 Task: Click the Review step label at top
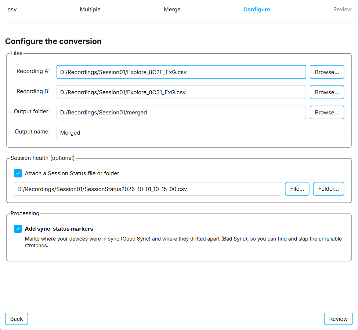342,10
